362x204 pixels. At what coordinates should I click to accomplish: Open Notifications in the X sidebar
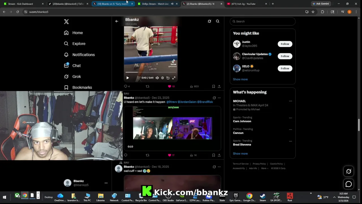(79, 55)
